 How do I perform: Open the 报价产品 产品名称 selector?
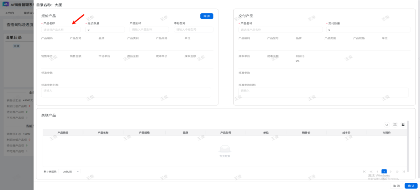[x=61, y=30]
